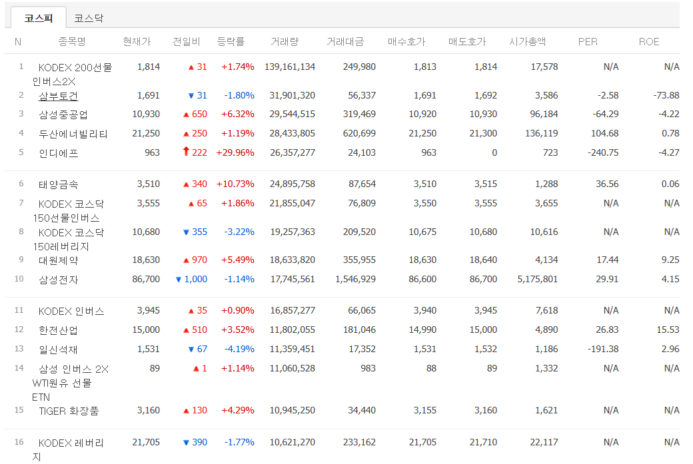The height and width of the screenshot is (464, 693).
Task: Click the blue down triangle beside 390
Action: pyautogui.click(x=186, y=443)
